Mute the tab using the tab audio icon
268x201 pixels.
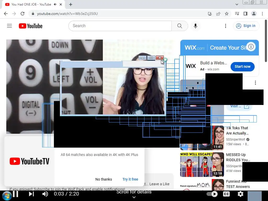click(55, 4)
